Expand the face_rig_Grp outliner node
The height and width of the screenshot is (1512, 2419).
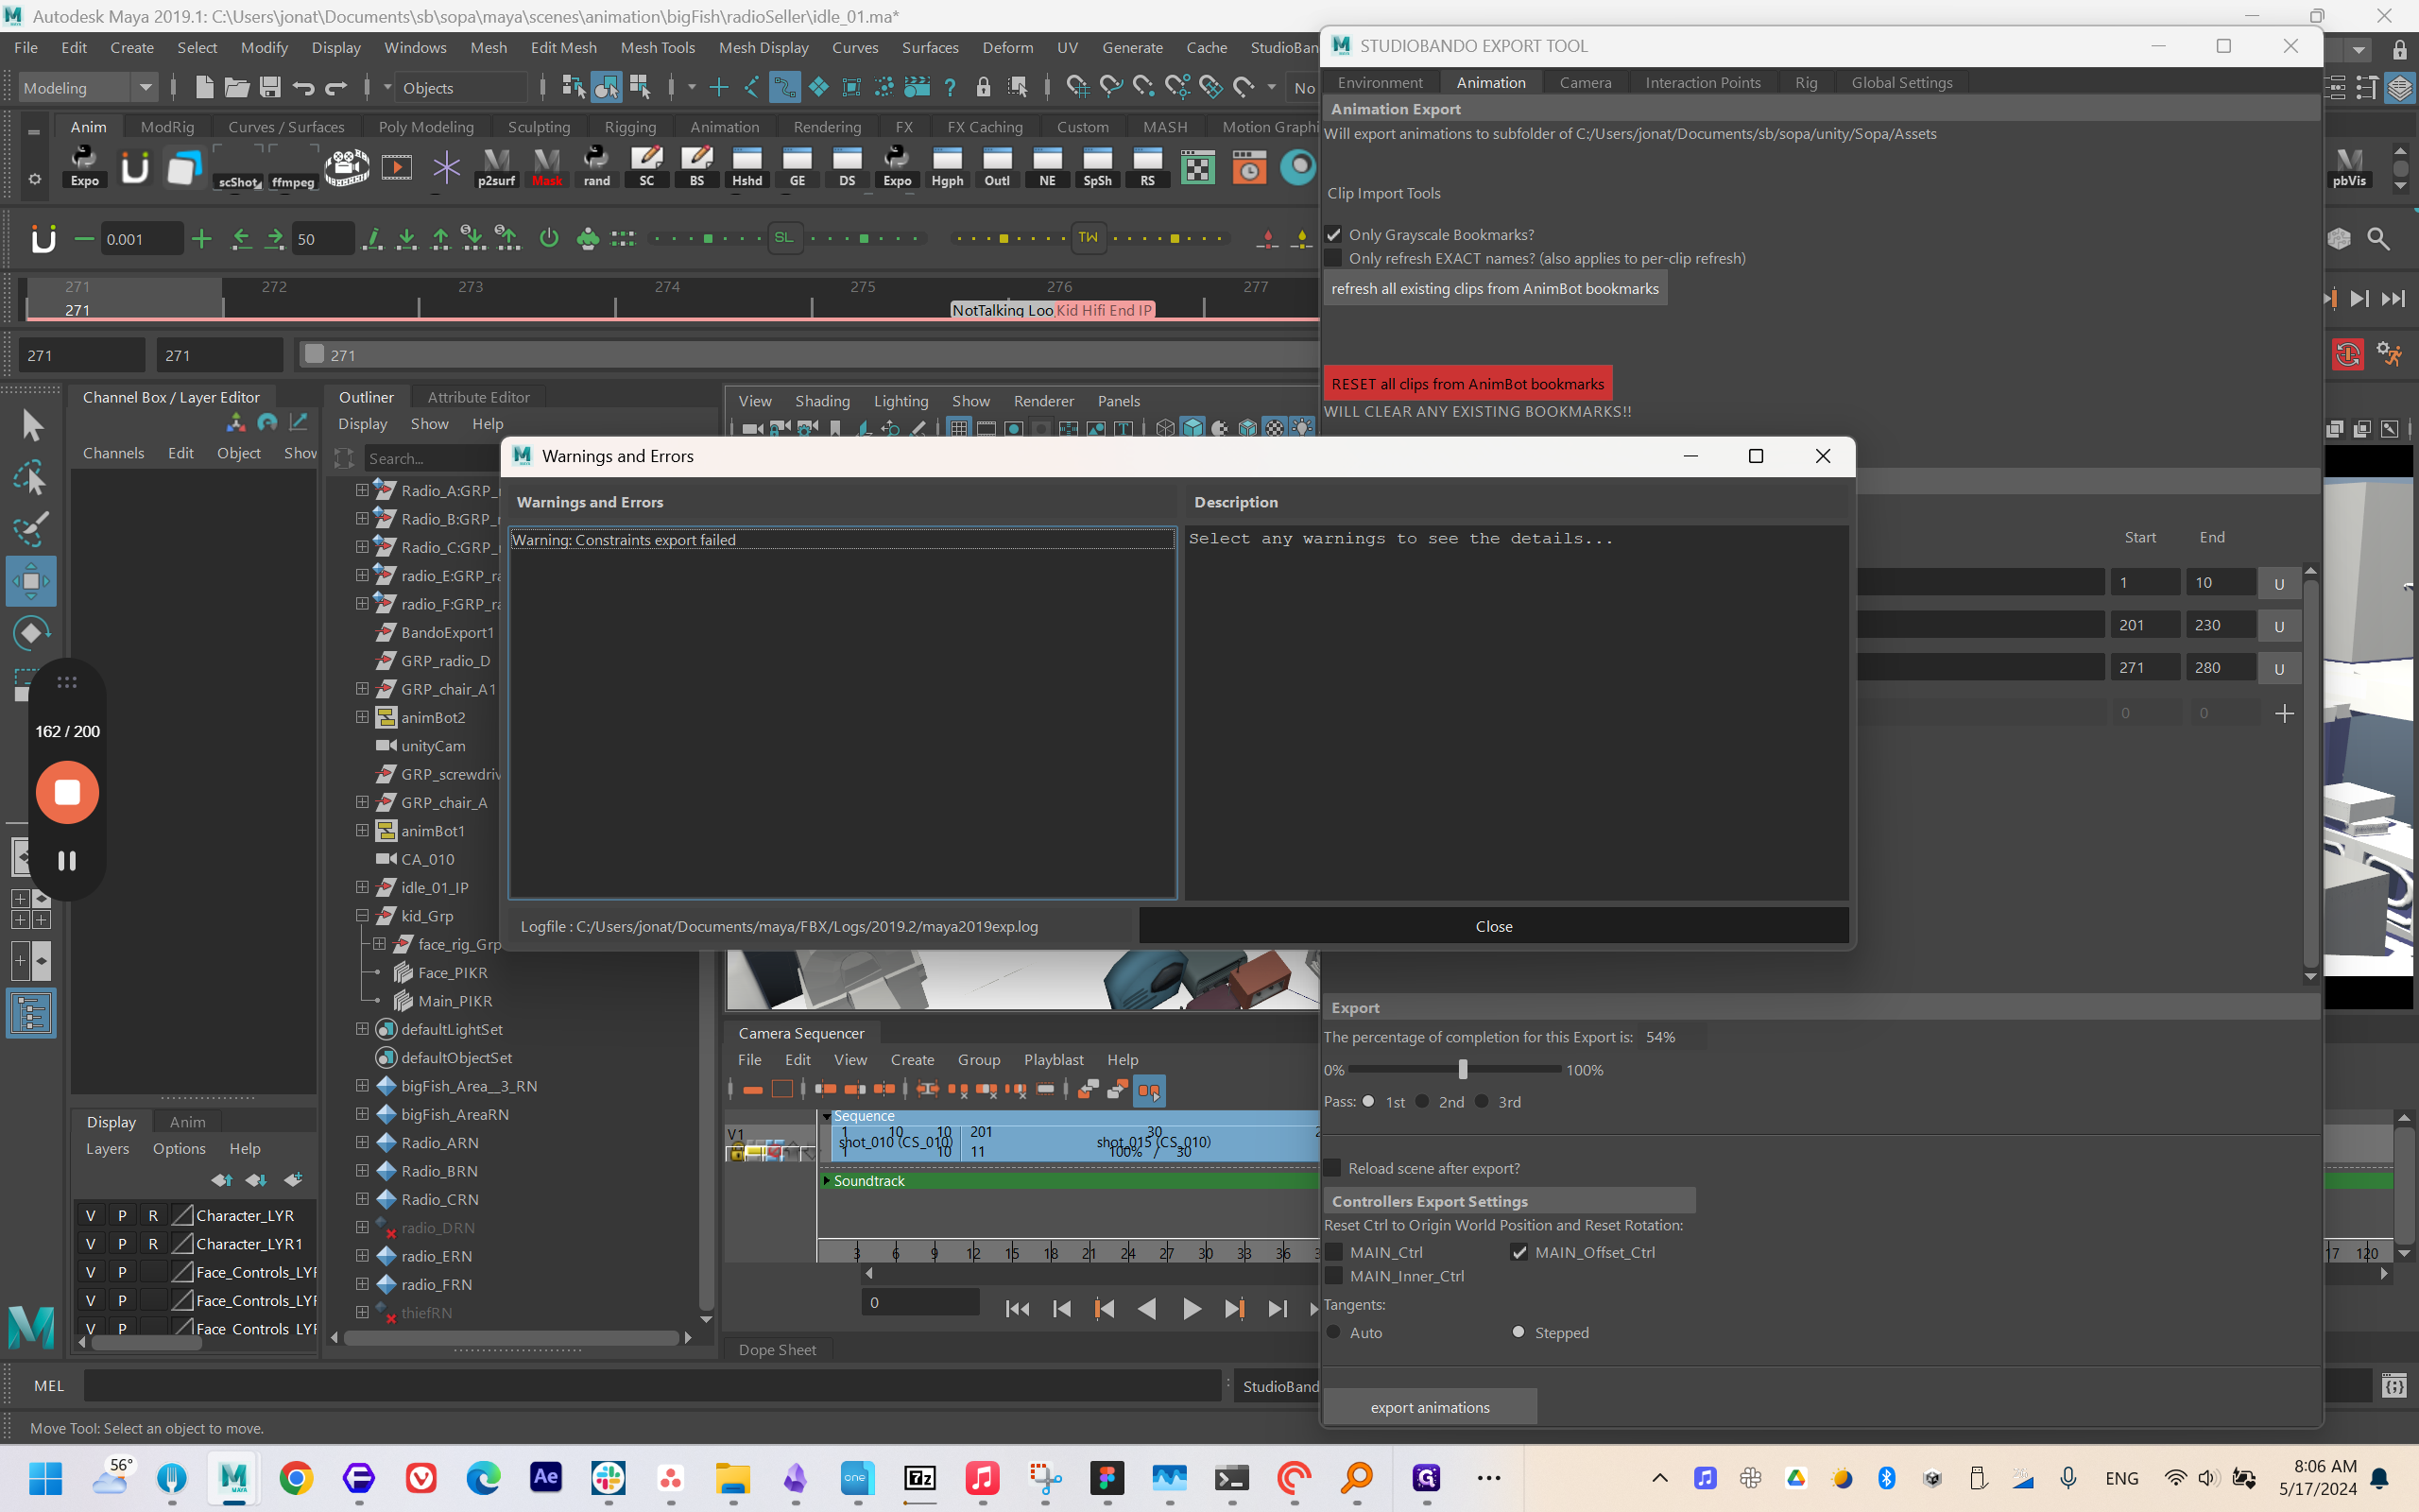coord(380,944)
